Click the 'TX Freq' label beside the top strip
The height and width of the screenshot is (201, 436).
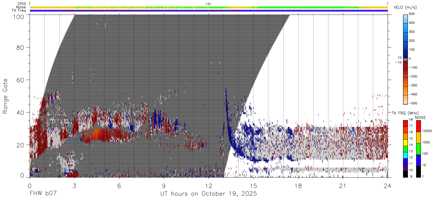click(19, 11)
